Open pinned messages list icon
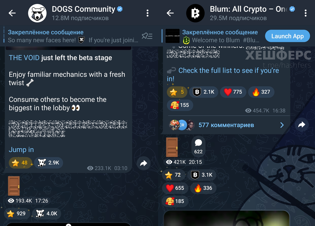315x226 pixels. [147, 36]
